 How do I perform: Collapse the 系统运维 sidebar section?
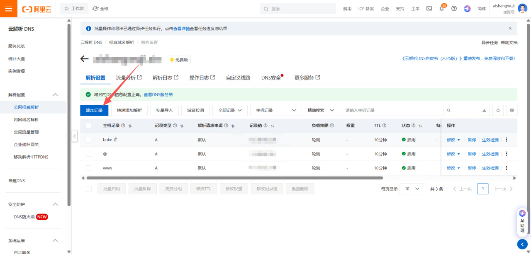[x=55, y=240]
